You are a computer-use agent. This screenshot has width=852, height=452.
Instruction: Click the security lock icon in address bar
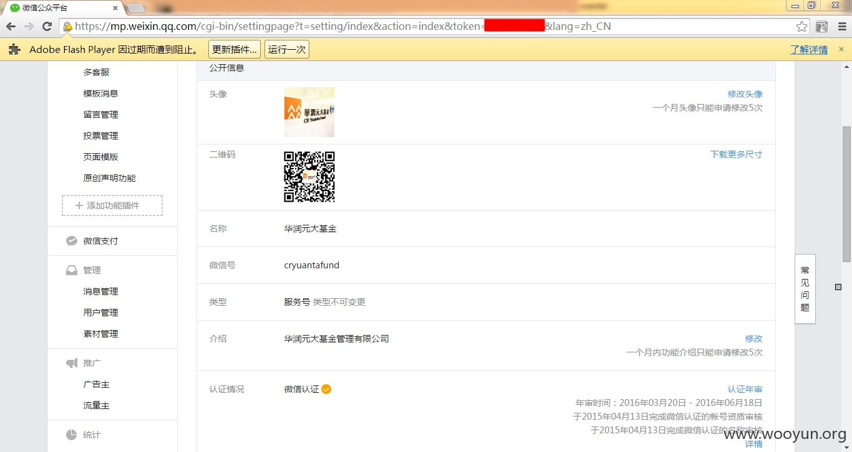point(67,27)
